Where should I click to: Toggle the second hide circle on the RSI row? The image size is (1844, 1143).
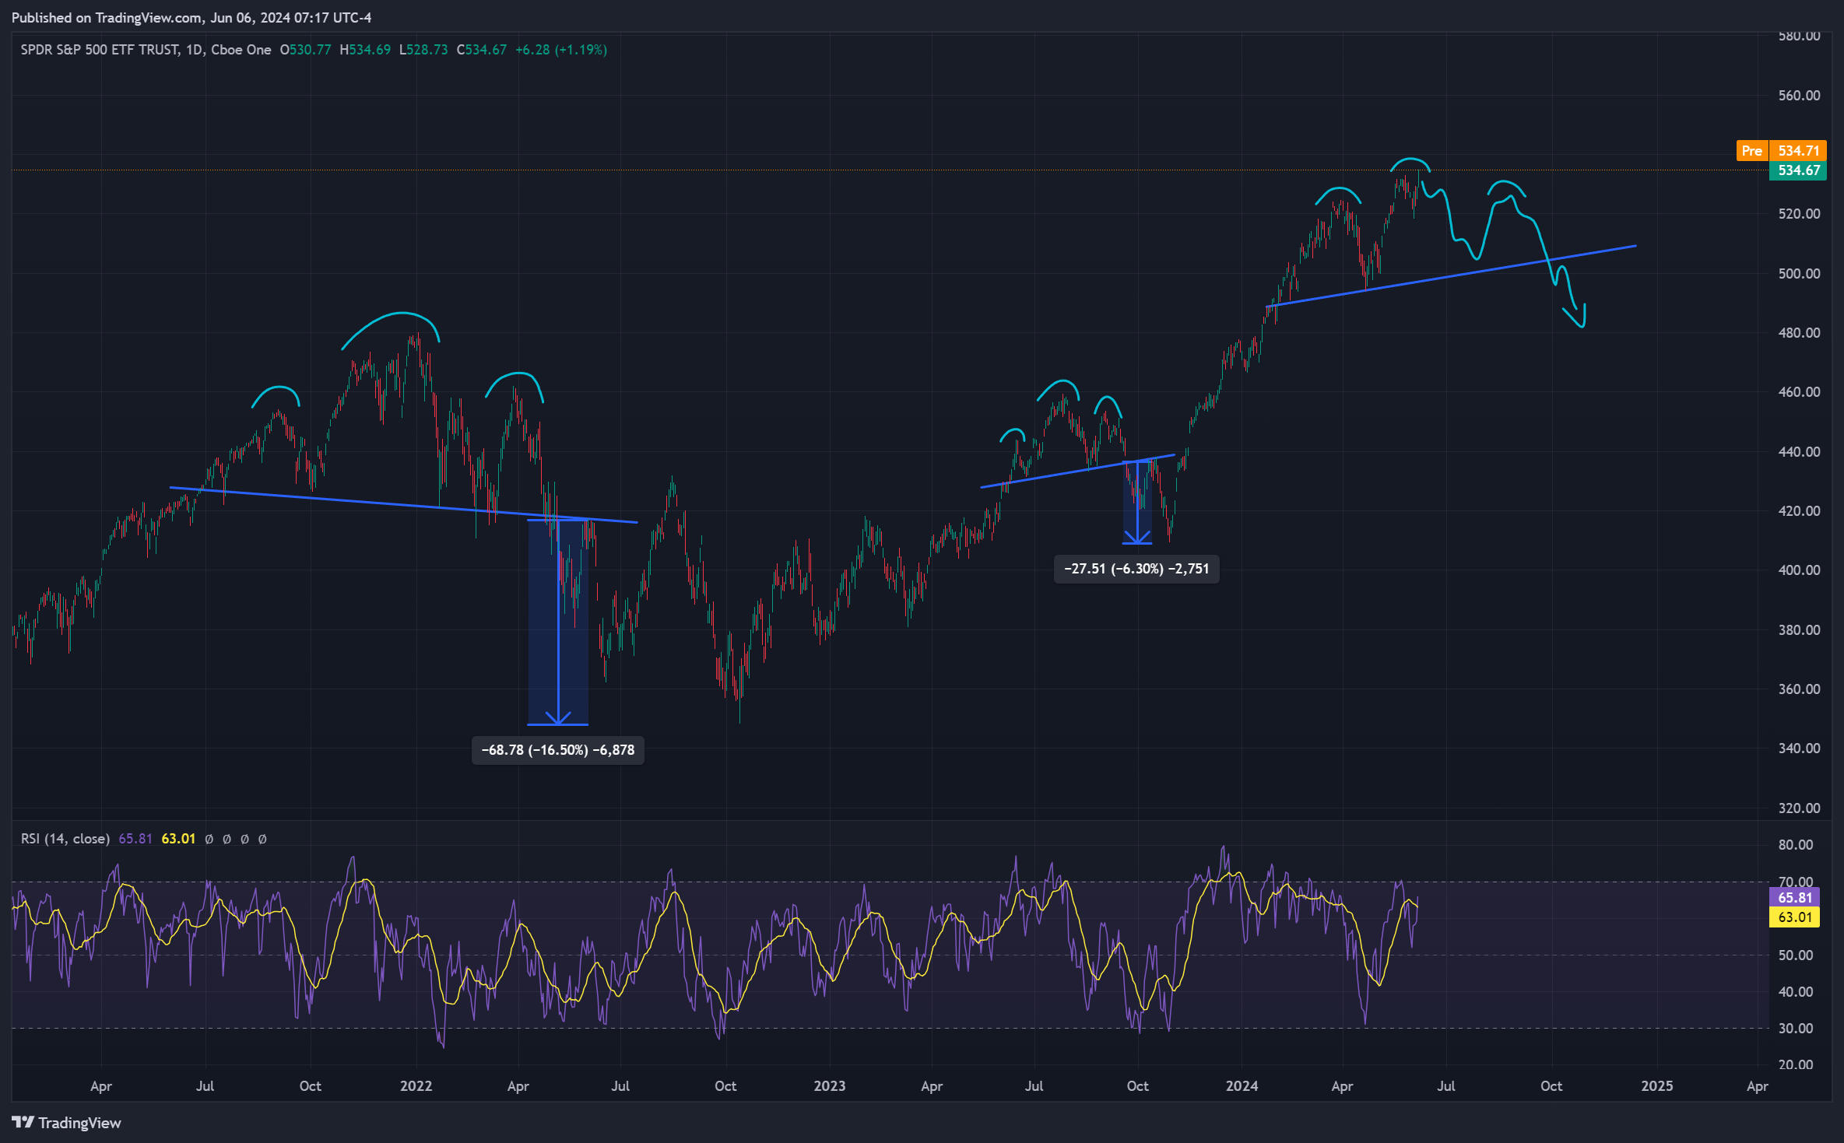tap(227, 839)
